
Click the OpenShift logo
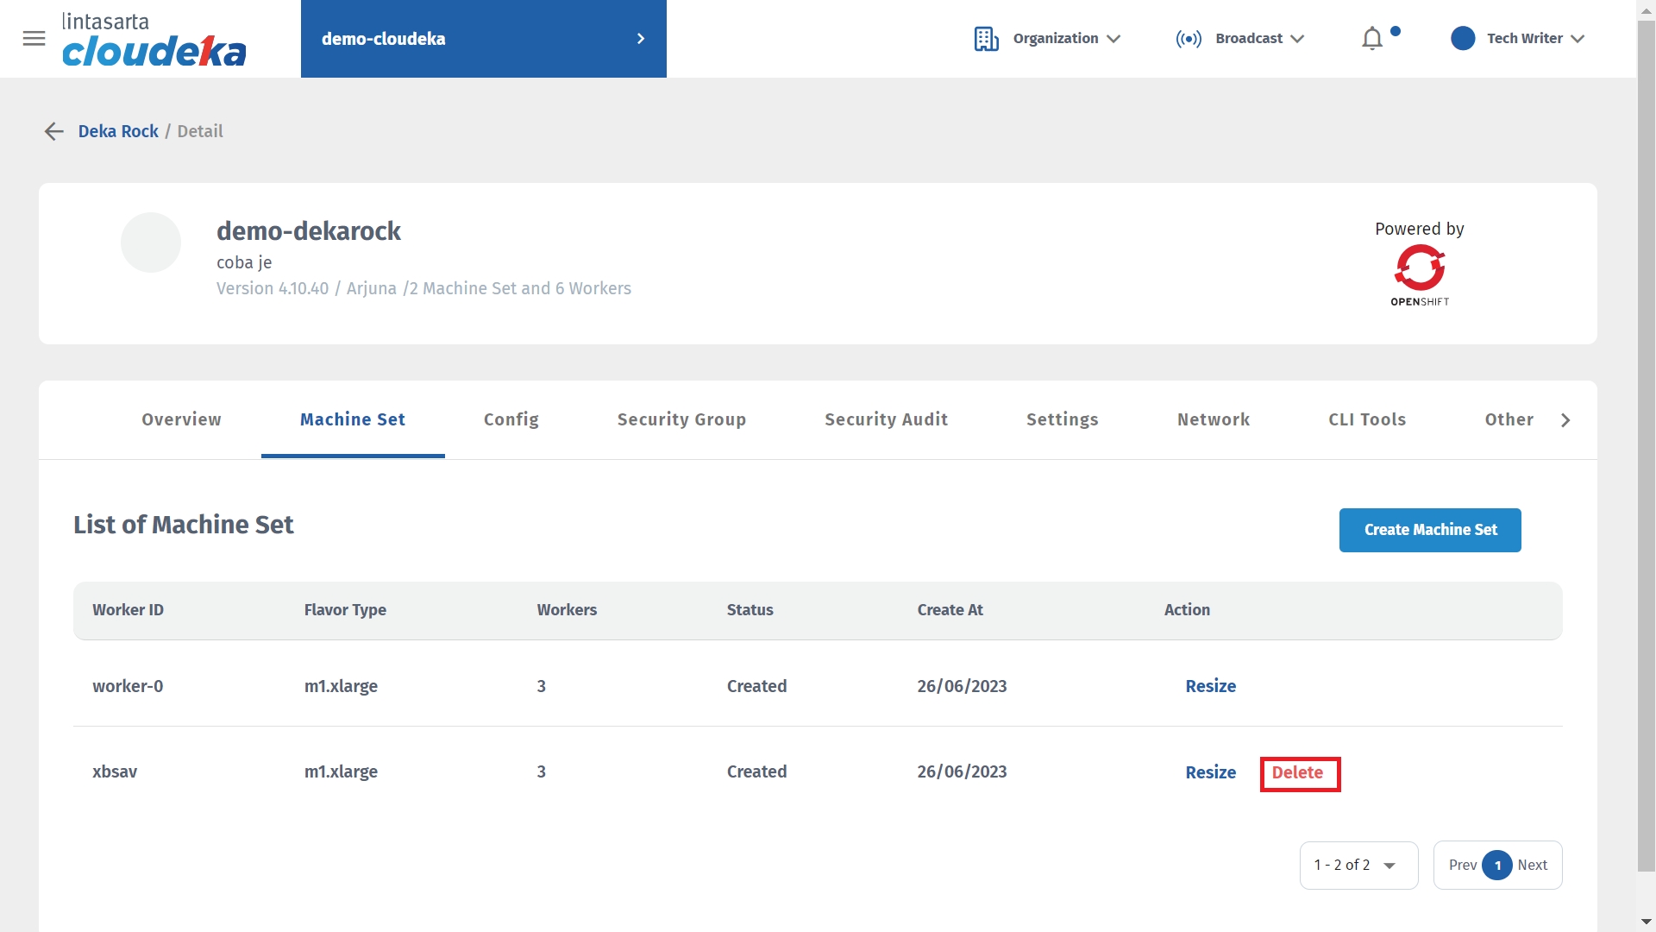pos(1419,274)
